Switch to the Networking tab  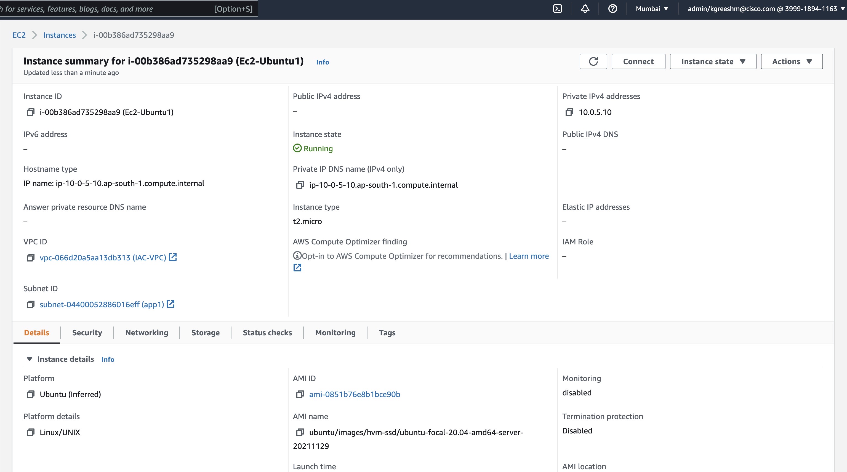click(x=147, y=333)
